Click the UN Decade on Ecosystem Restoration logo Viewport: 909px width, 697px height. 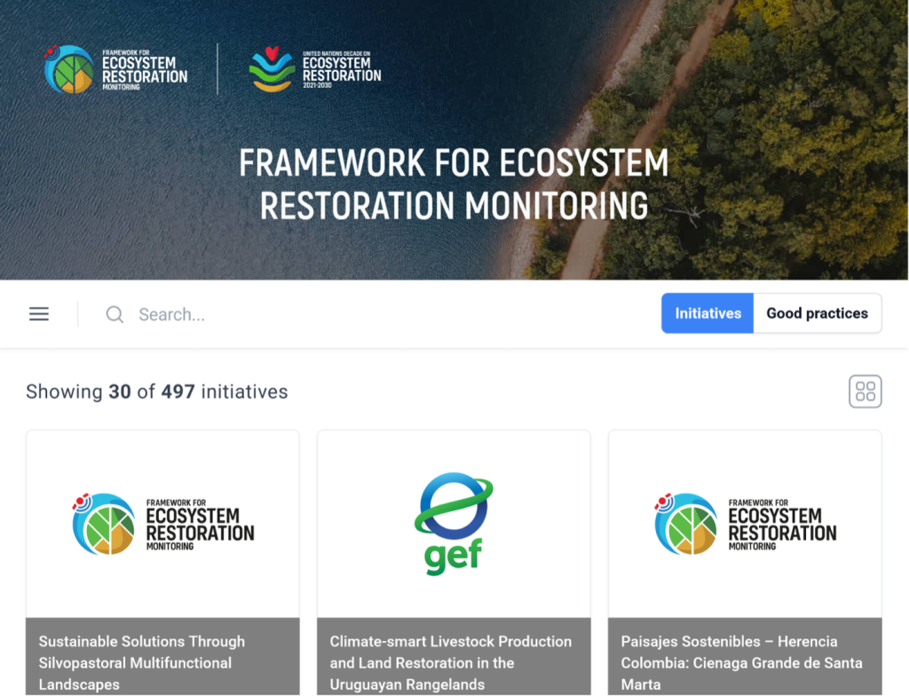click(x=315, y=69)
